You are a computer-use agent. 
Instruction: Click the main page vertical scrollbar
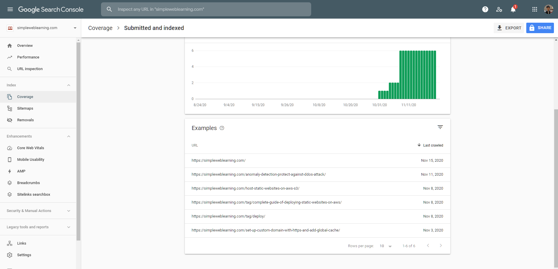coord(556,188)
